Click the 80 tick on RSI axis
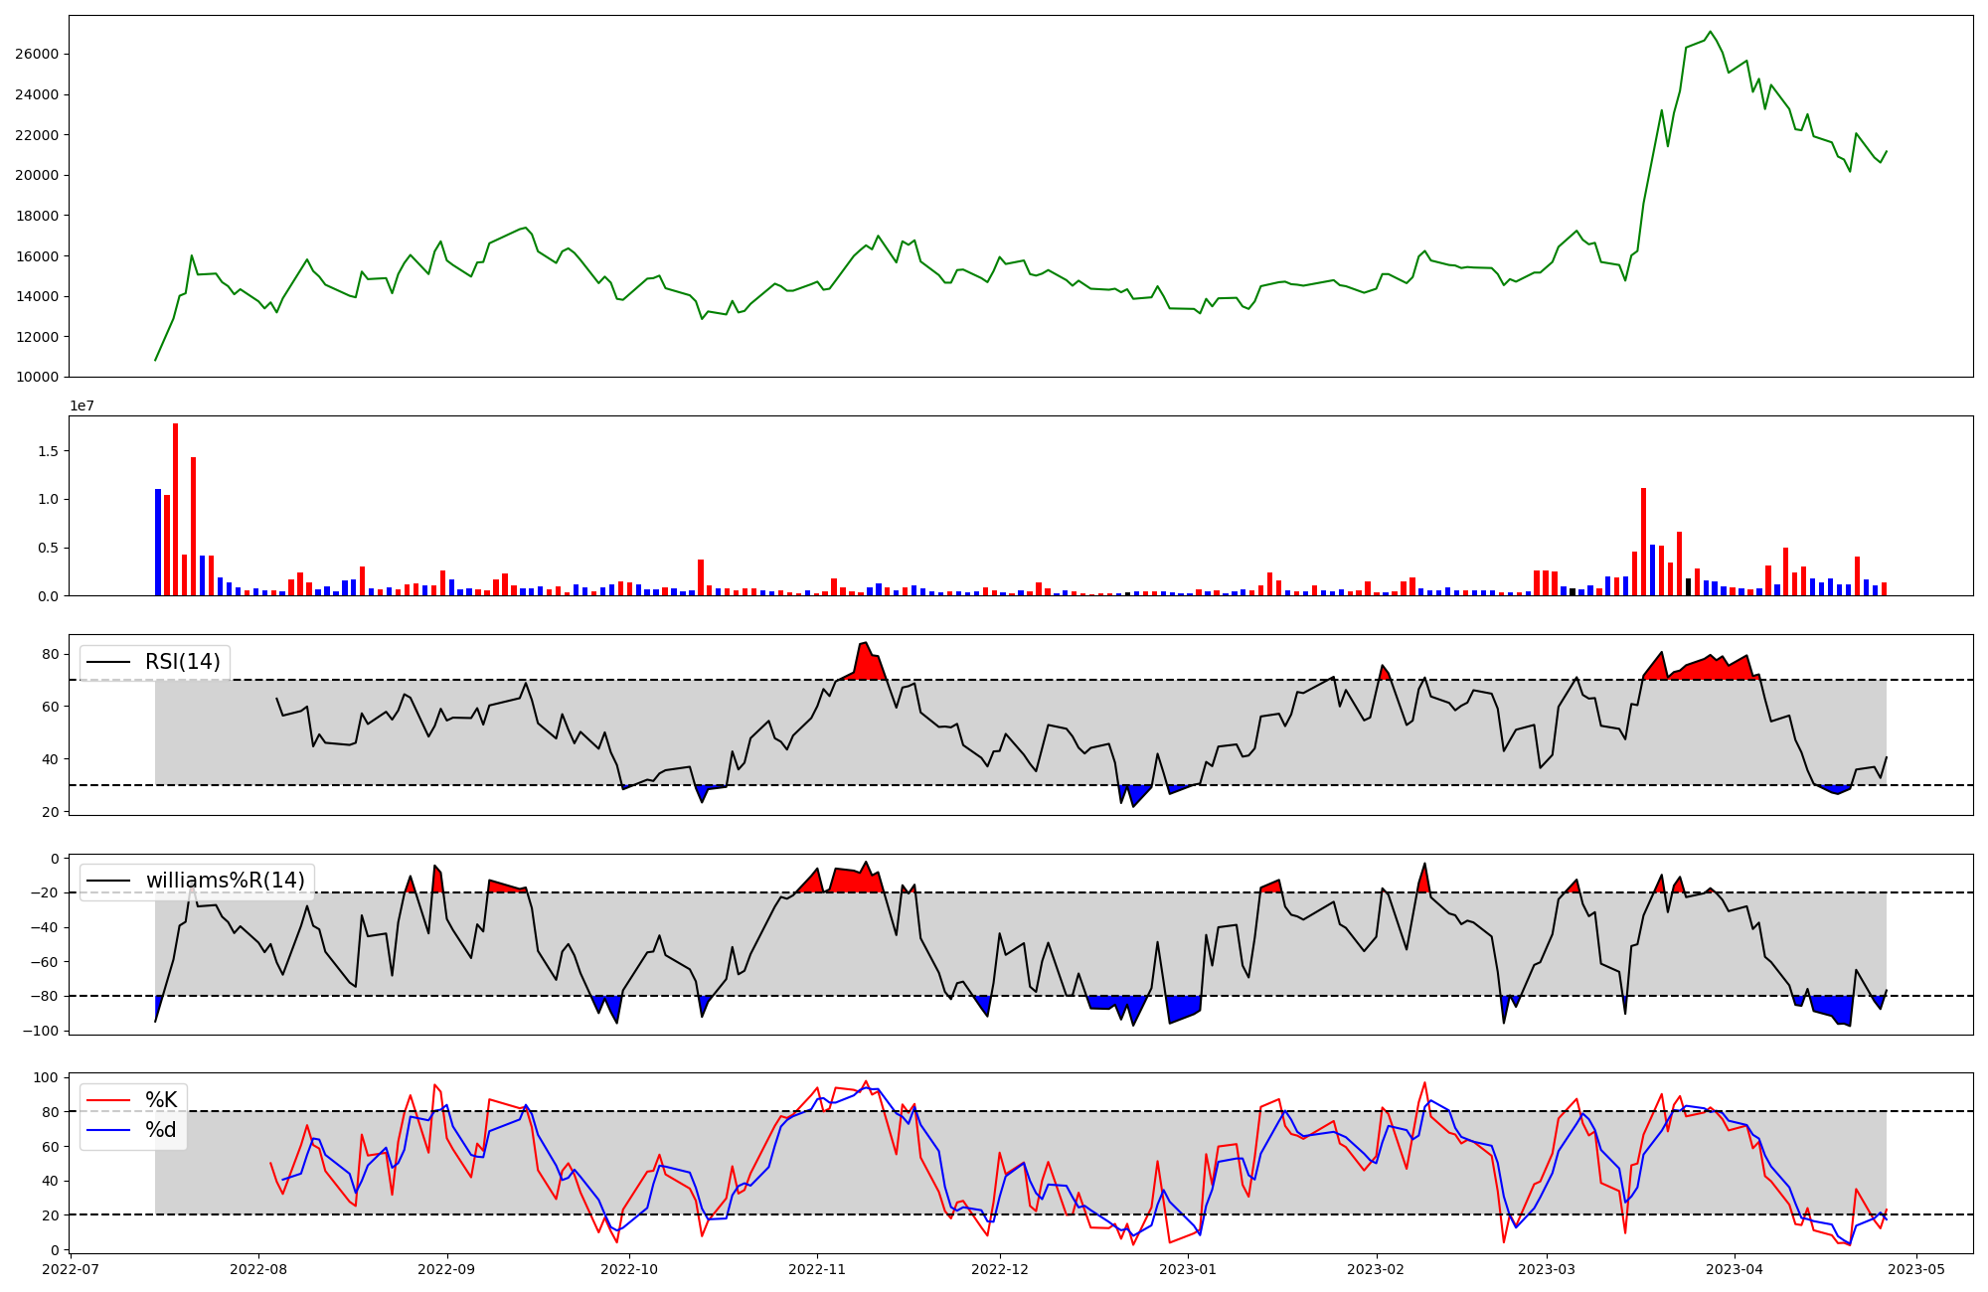The image size is (1988, 1292). [50, 654]
